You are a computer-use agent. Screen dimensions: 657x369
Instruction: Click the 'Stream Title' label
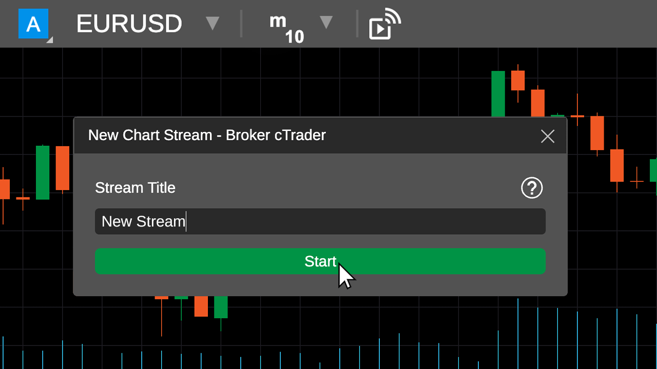[x=135, y=188]
